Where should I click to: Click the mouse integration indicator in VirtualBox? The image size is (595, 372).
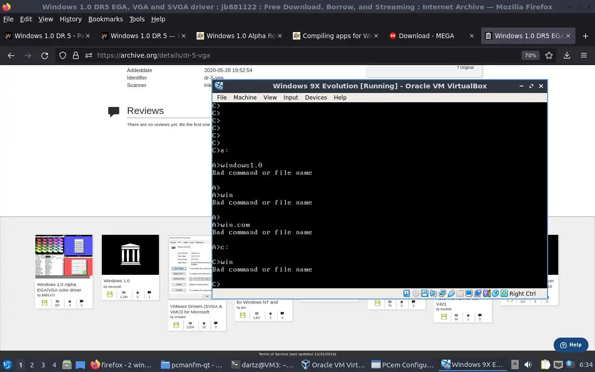click(495, 293)
